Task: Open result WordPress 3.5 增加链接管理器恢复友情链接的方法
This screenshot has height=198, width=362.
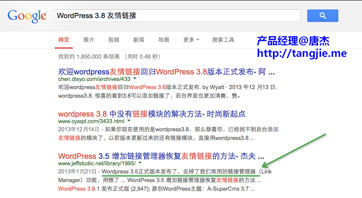Action: [x=161, y=156]
